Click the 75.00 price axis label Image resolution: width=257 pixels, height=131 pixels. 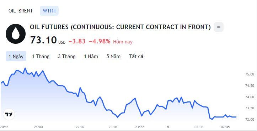tap(250, 74)
